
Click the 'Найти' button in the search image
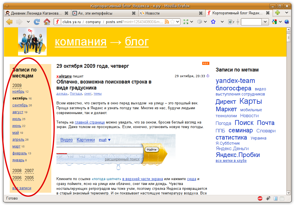point(152,150)
